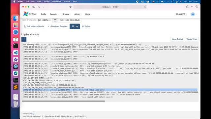Go forward in Safari
This screenshot has height=119, width=211.
44,7
